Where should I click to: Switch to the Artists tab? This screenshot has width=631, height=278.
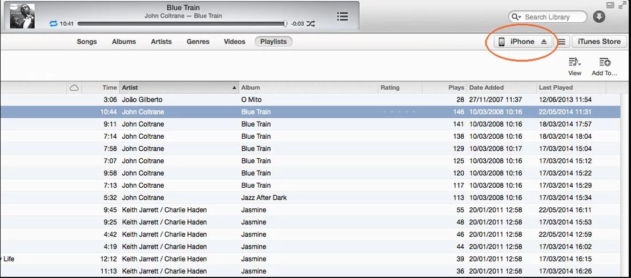(162, 42)
